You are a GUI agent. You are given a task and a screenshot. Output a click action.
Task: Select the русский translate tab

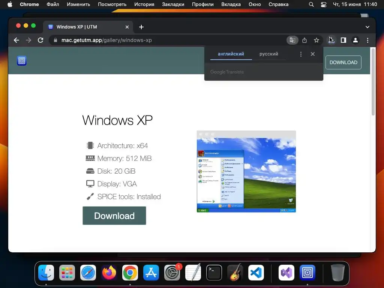coord(268,54)
